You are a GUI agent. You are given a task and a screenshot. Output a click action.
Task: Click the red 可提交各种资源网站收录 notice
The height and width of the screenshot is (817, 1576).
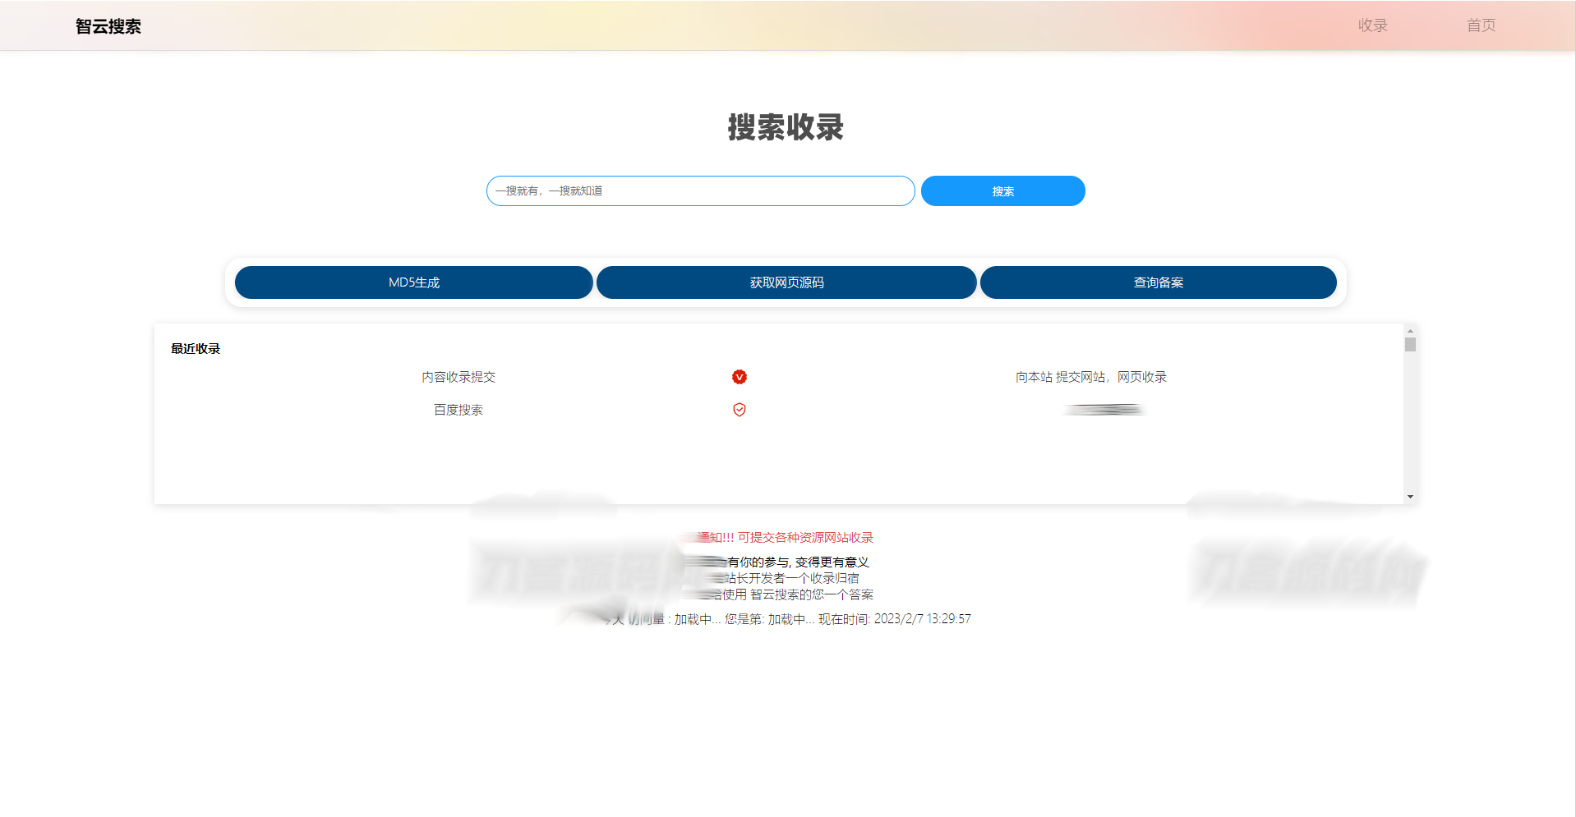(805, 538)
